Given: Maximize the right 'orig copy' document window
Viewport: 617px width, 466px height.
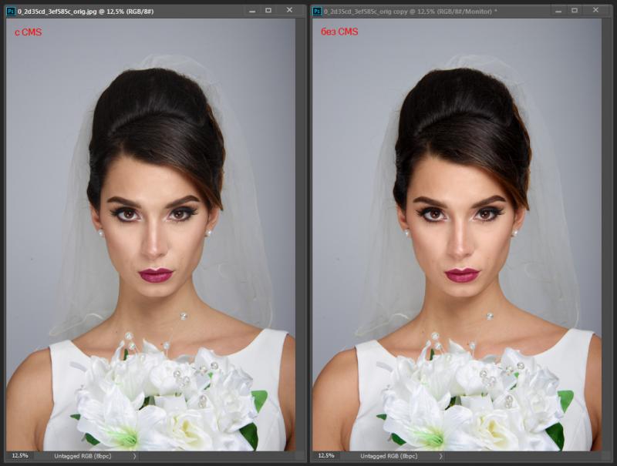Looking at the screenshot, I should [575, 11].
